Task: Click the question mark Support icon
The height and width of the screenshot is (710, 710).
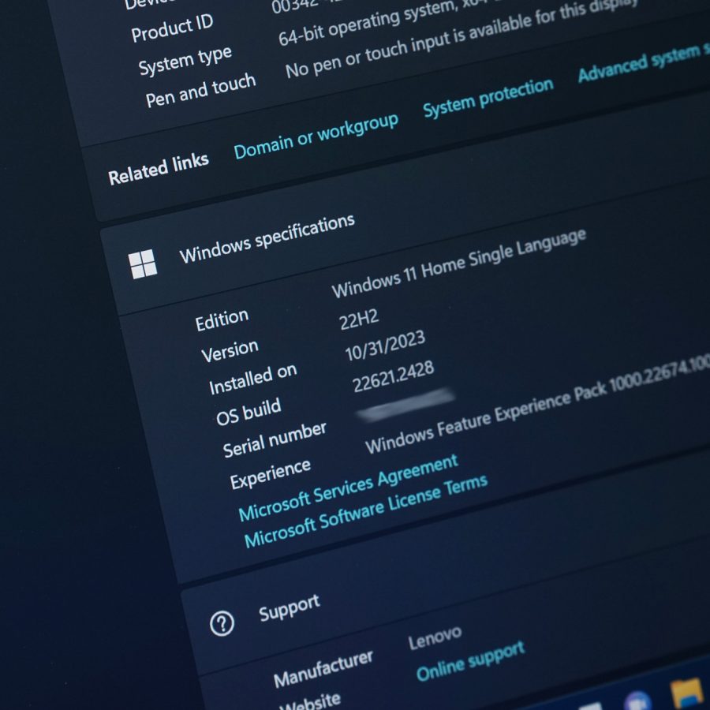Action: tap(222, 623)
